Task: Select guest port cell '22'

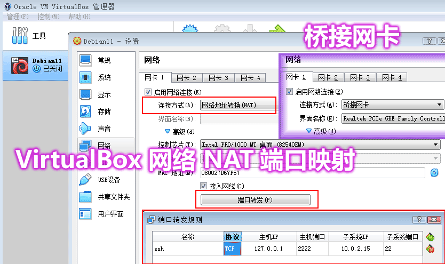Action: pos(402,249)
